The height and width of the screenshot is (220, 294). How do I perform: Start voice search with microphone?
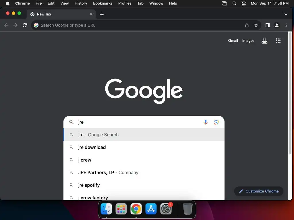pyautogui.click(x=206, y=122)
